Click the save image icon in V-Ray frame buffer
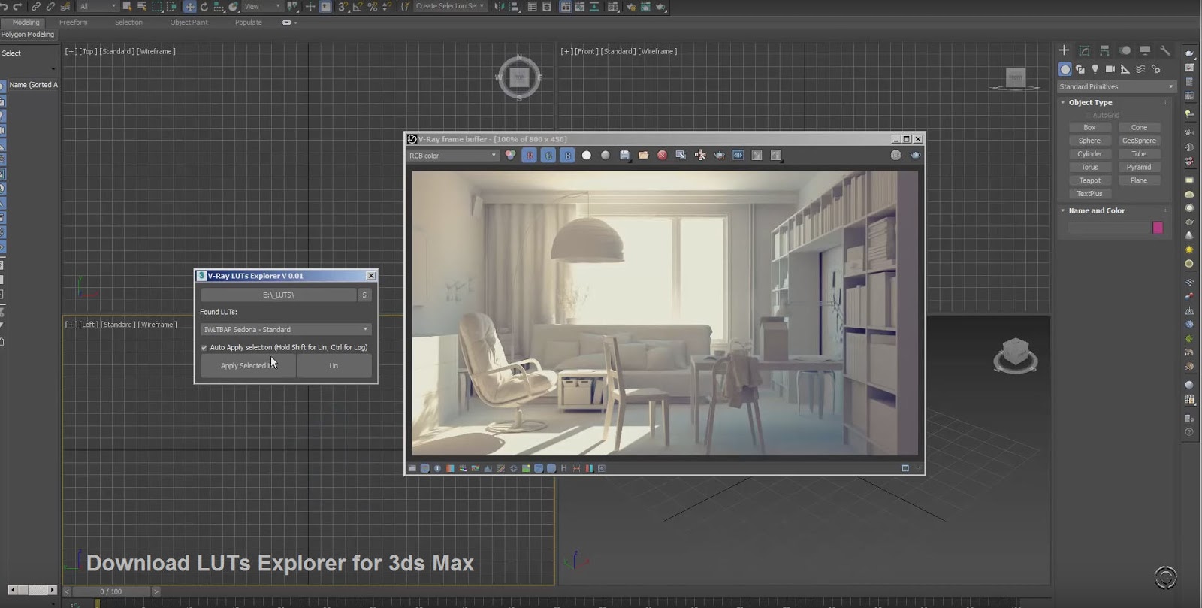1202x608 pixels. pyautogui.click(x=624, y=156)
